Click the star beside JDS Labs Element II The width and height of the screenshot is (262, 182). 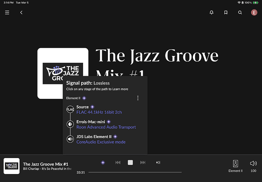pyautogui.click(x=115, y=137)
